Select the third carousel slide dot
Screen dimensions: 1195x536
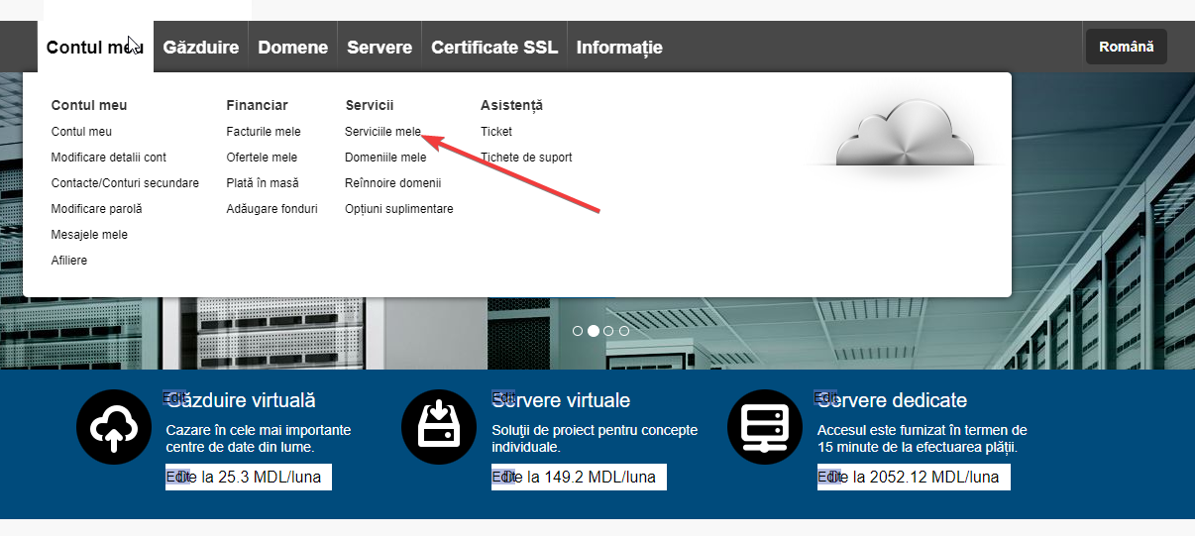tap(609, 331)
